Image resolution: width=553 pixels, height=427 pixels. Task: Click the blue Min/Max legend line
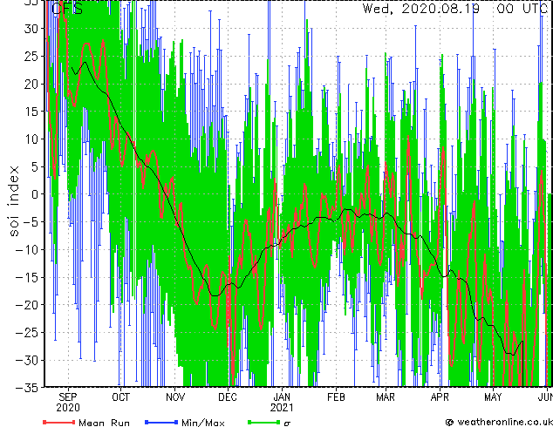pyautogui.click(x=161, y=422)
